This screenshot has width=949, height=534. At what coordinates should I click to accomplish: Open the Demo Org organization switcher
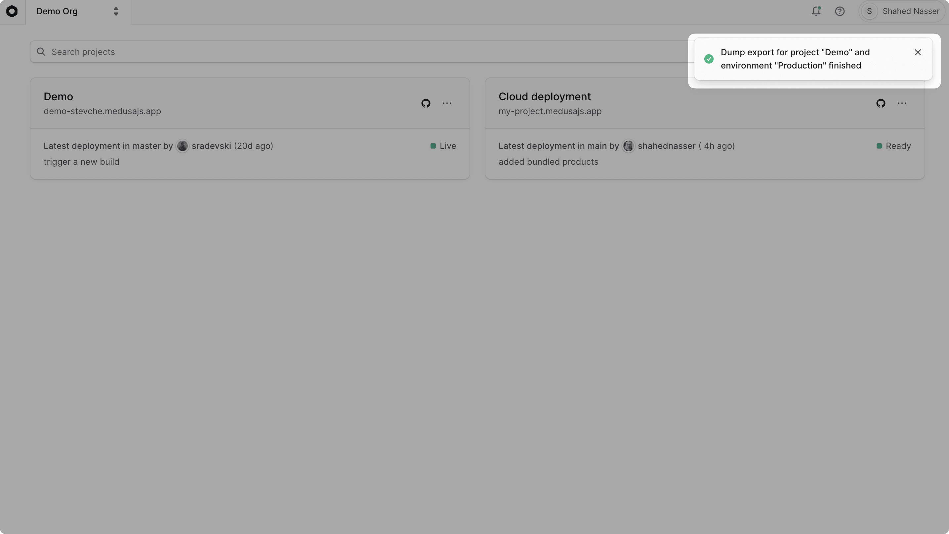point(78,12)
